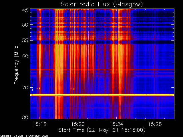Click the bright yellow horizontal band near 72 MHz
Screen dimensions: 183x137
102,95
